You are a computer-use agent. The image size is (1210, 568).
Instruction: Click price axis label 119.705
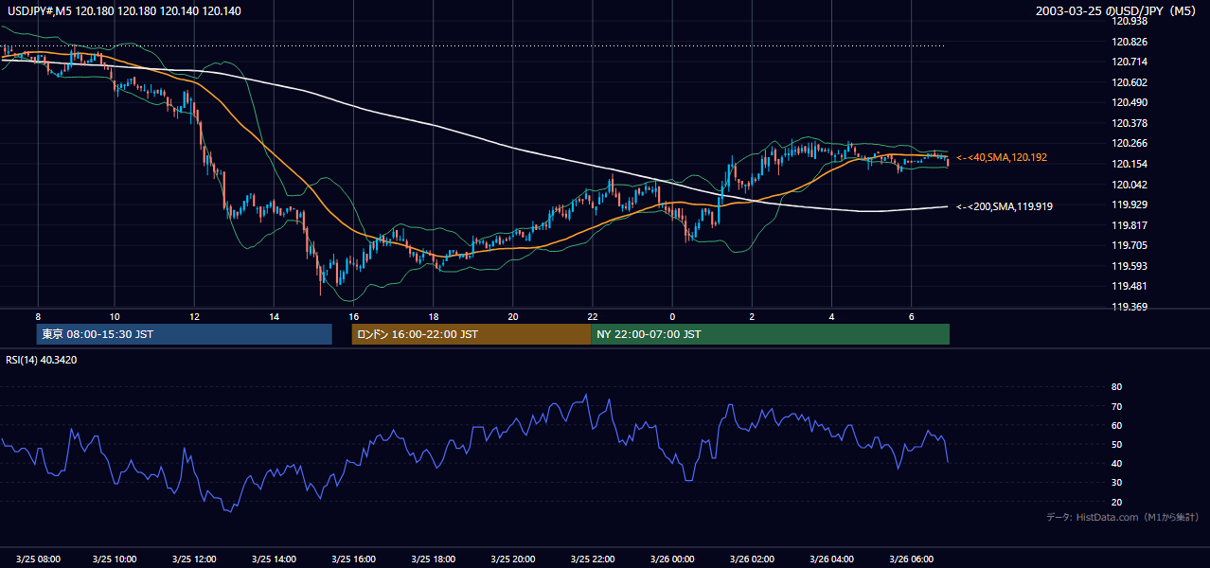(1129, 245)
